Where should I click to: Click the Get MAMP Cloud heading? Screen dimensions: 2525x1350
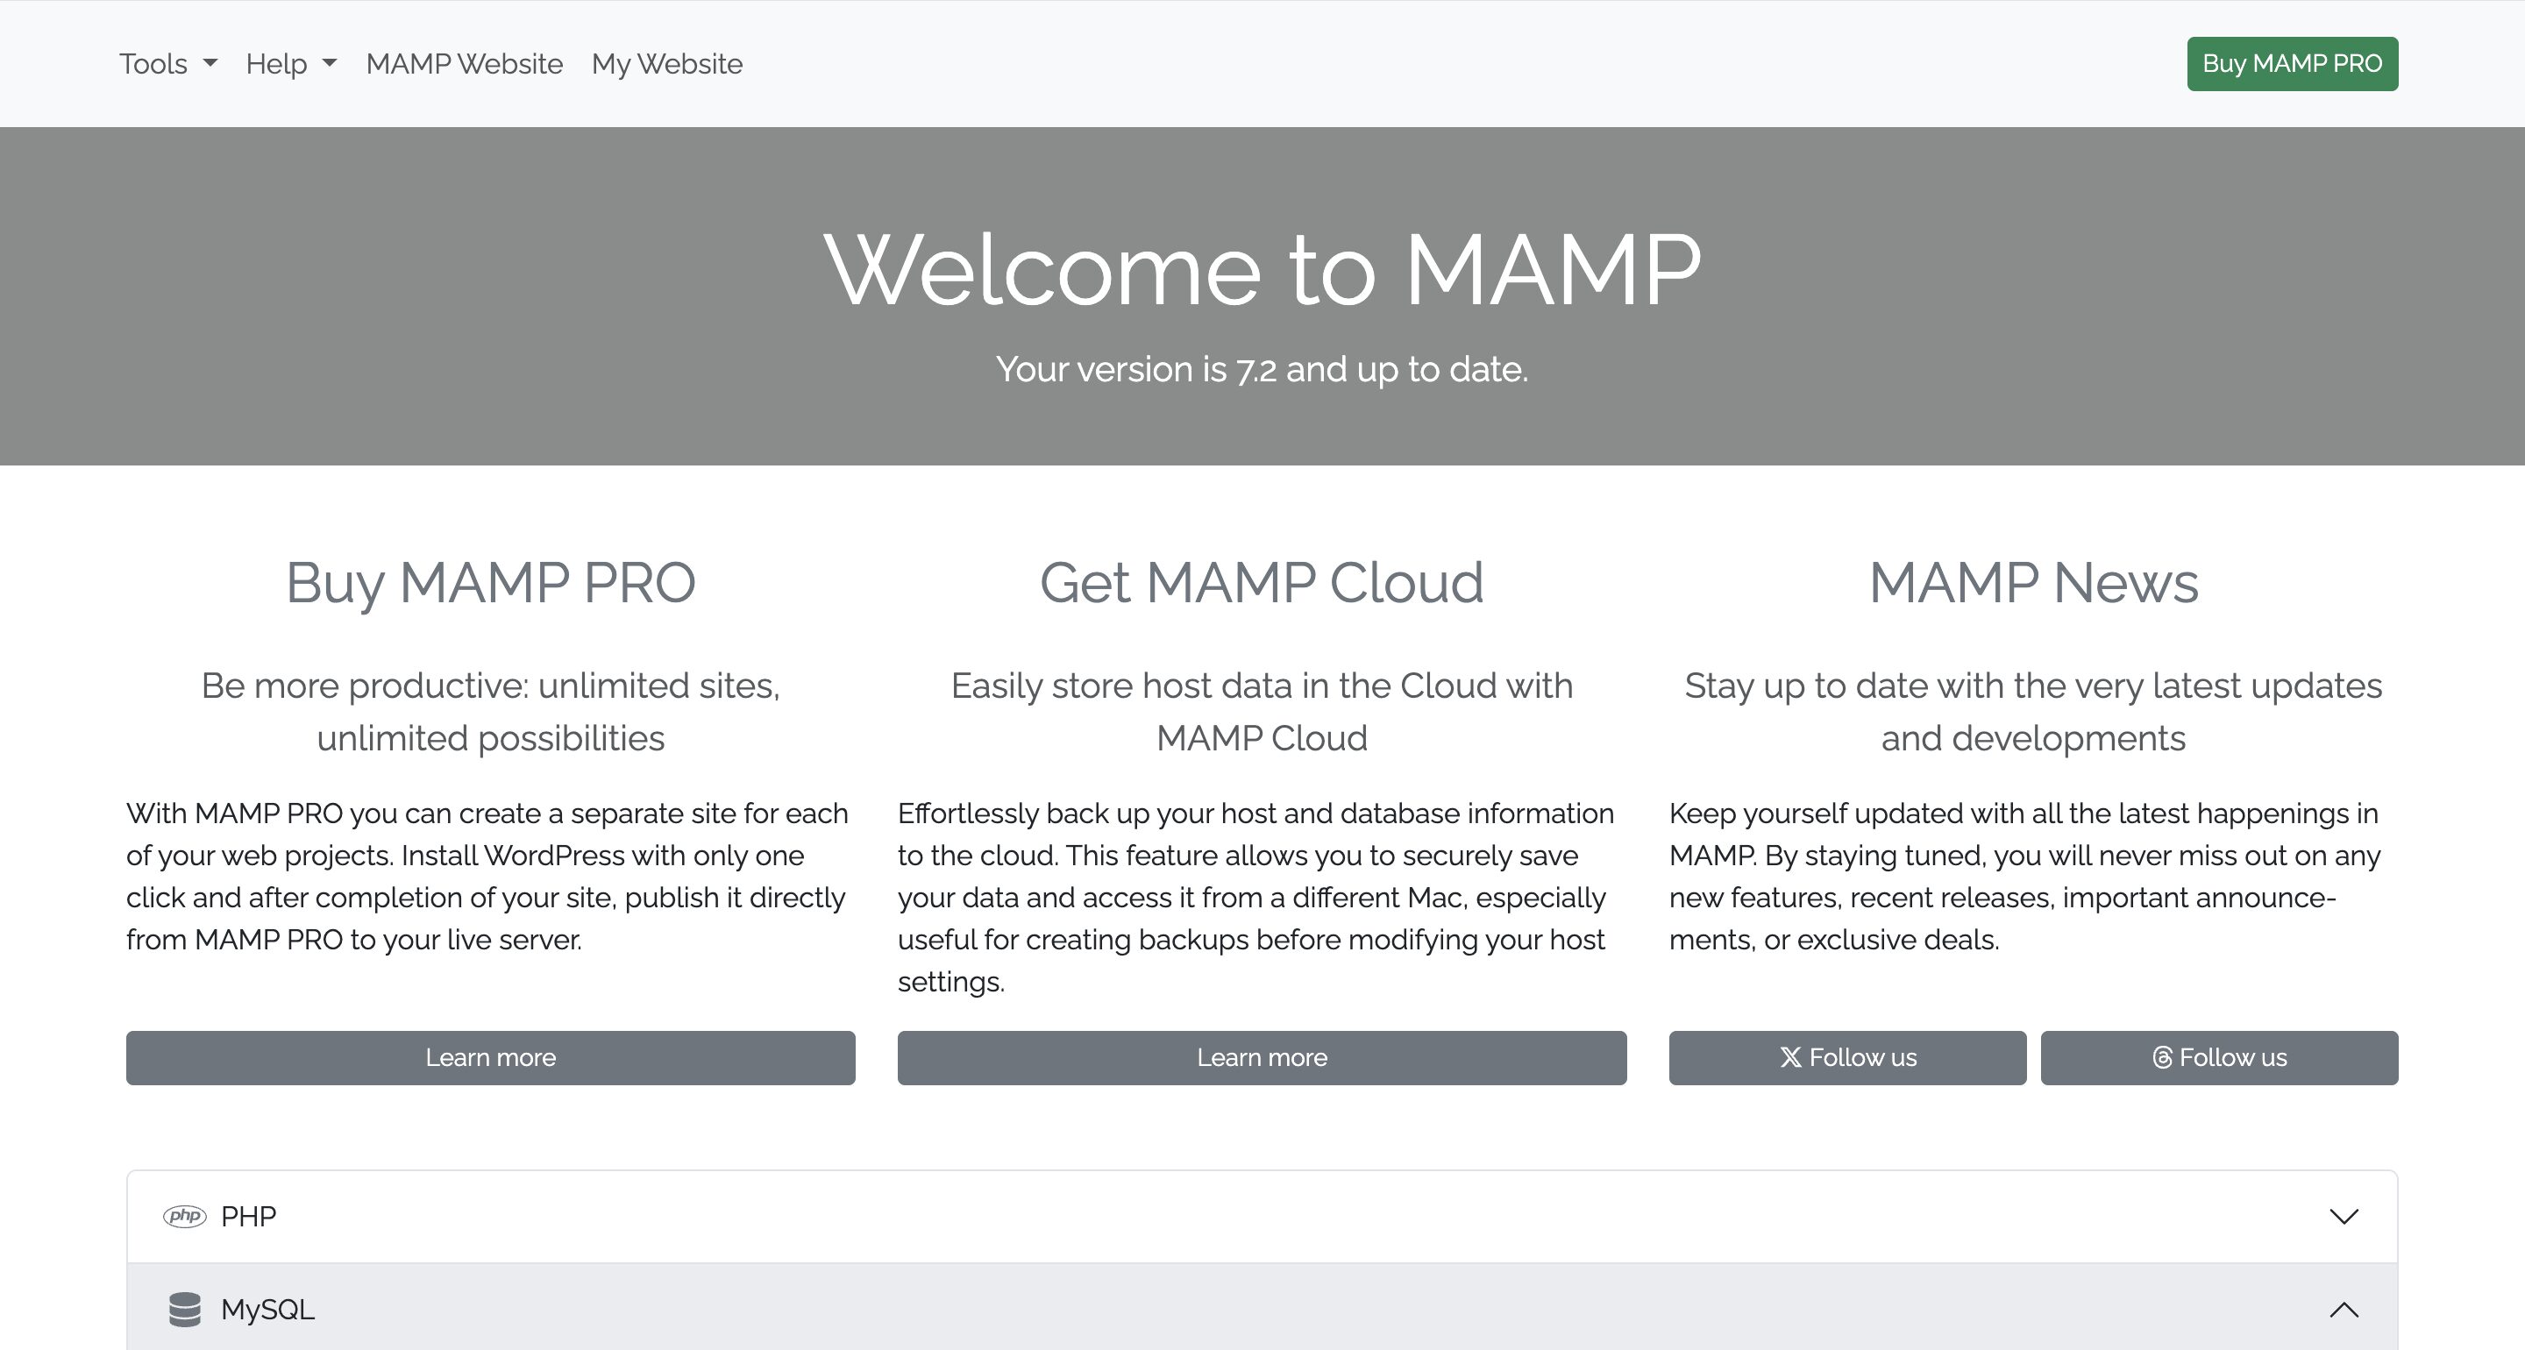(1262, 582)
